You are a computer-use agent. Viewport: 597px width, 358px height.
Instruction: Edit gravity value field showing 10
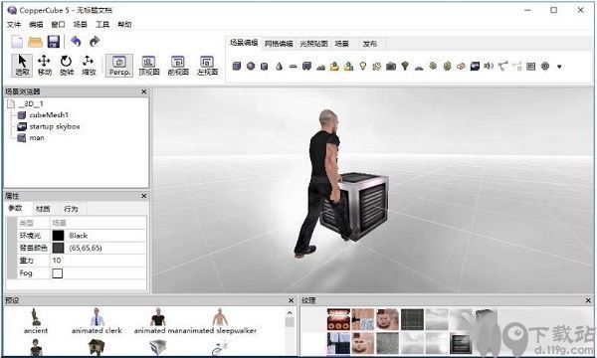click(98, 261)
